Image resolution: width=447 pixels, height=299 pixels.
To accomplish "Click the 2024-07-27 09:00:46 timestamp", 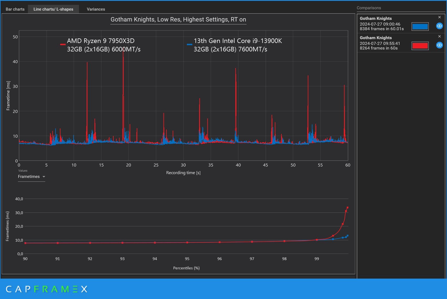I will coord(380,24).
